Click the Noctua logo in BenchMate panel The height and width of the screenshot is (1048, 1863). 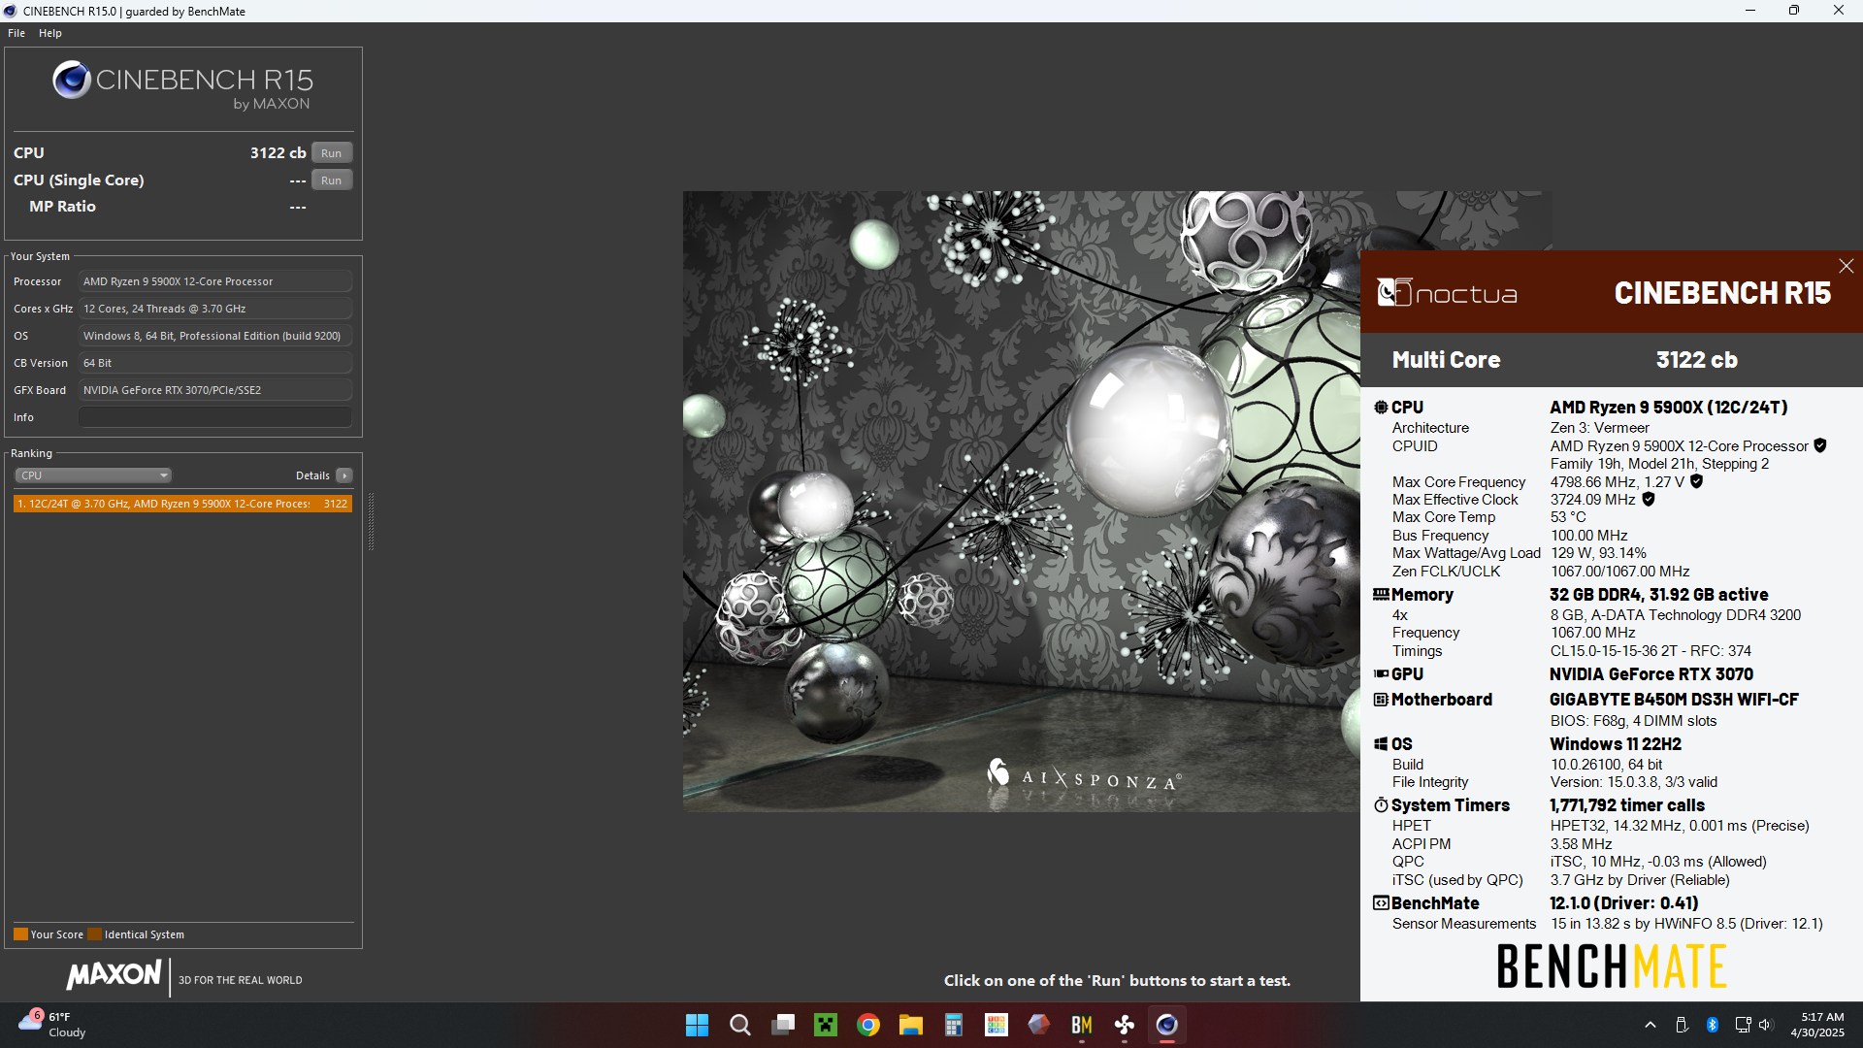click(1447, 293)
